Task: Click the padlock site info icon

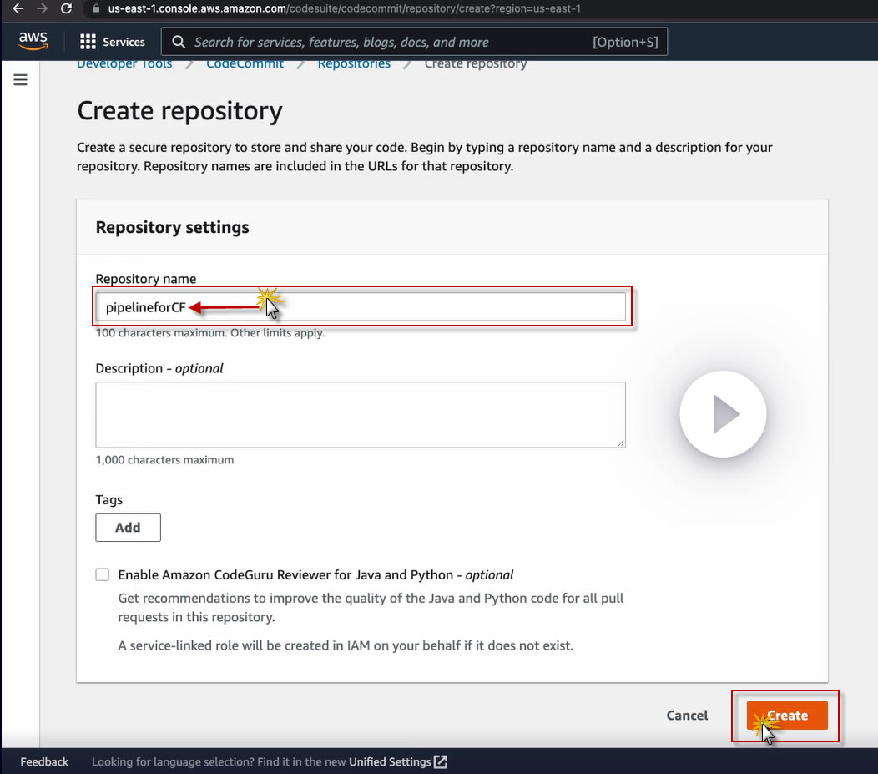Action: pos(96,8)
